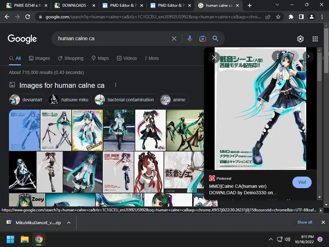329x247 pixels.
Task: Close the human calne ca tab
Action: click(x=237, y=5)
